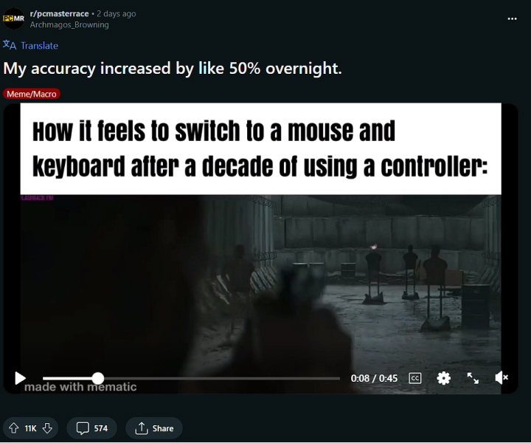Enter fullscreen video mode
The image size is (531, 443).
point(473,378)
